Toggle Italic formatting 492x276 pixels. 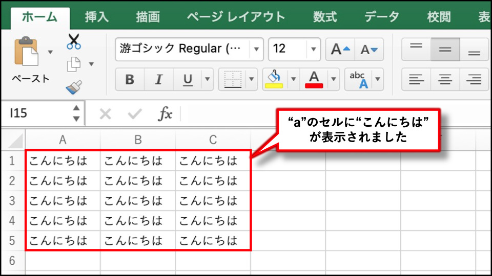tap(159, 80)
